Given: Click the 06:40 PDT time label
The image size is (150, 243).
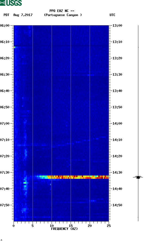Looking at the screenshot, I should point(5,91).
